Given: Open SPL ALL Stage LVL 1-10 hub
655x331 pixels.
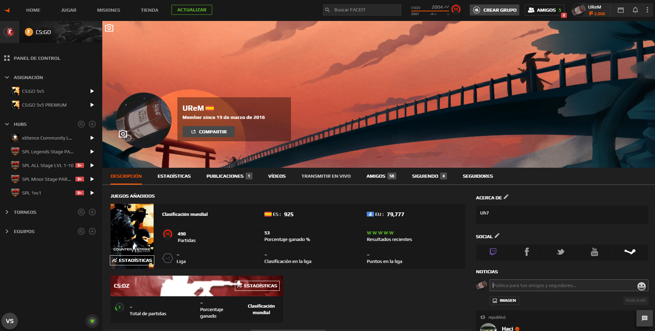Looking at the screenshot, I should 48,165.
